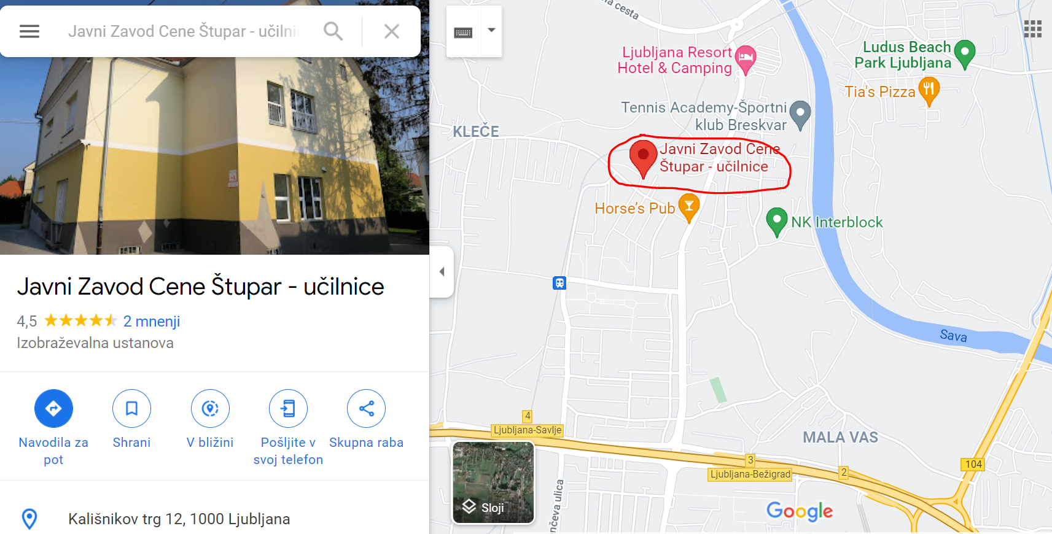Click the search box text field
Screen dimensions: 1052x534
(184, 31)
